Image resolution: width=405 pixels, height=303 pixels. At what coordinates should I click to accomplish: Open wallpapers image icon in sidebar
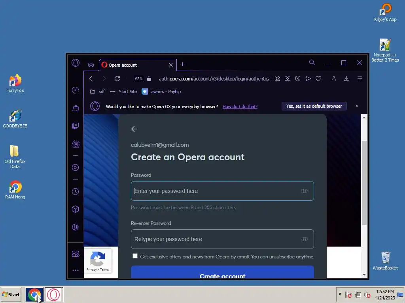(x=76, y=254)
